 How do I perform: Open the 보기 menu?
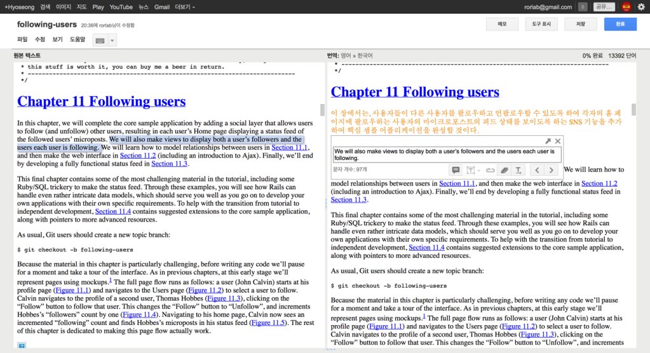(58, 39)
